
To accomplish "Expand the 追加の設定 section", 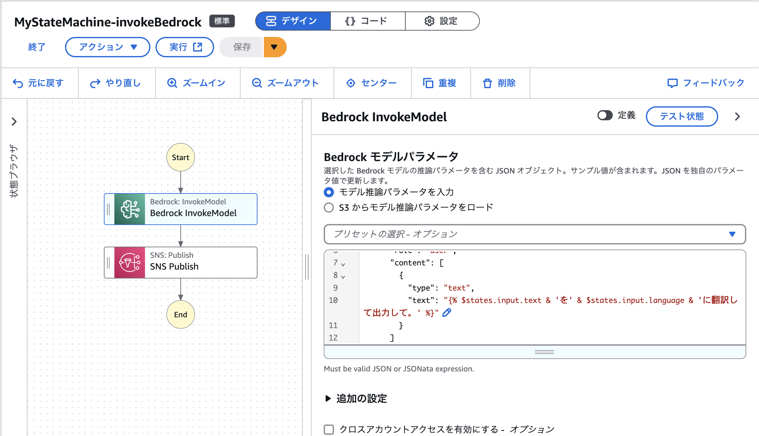I will click(328, 399).
